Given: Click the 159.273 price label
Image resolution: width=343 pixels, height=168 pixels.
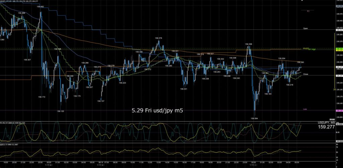Looking at the screenshot, I should 97,67.
